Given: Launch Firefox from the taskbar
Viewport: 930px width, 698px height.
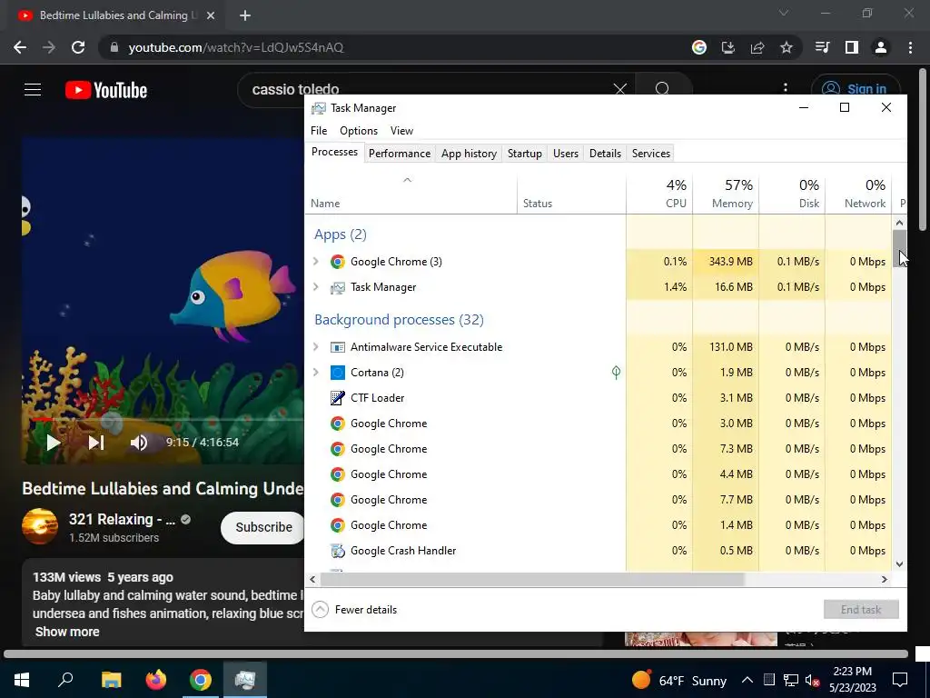Looking at the screenshot, I should pyautogui.click(x=156, y=680).
